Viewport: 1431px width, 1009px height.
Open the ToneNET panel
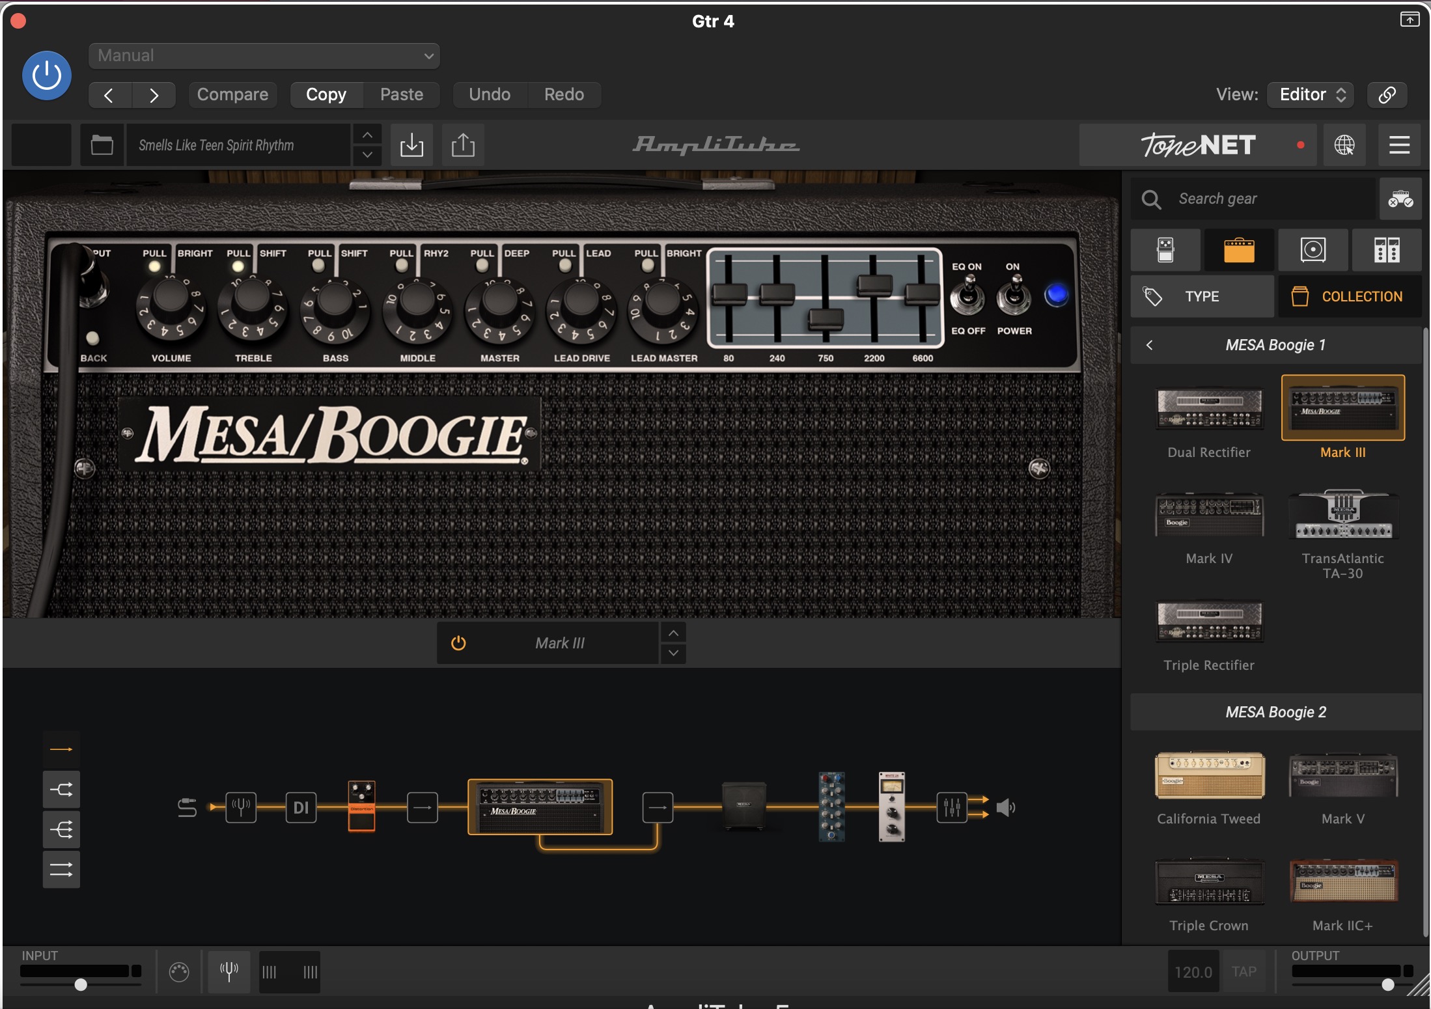tap(1198, 145)
